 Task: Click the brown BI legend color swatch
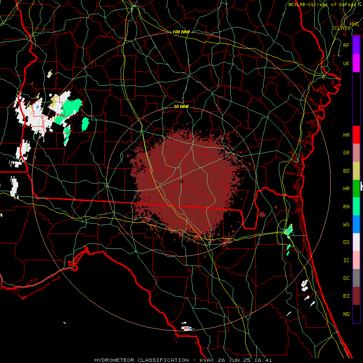click(356, 296)
